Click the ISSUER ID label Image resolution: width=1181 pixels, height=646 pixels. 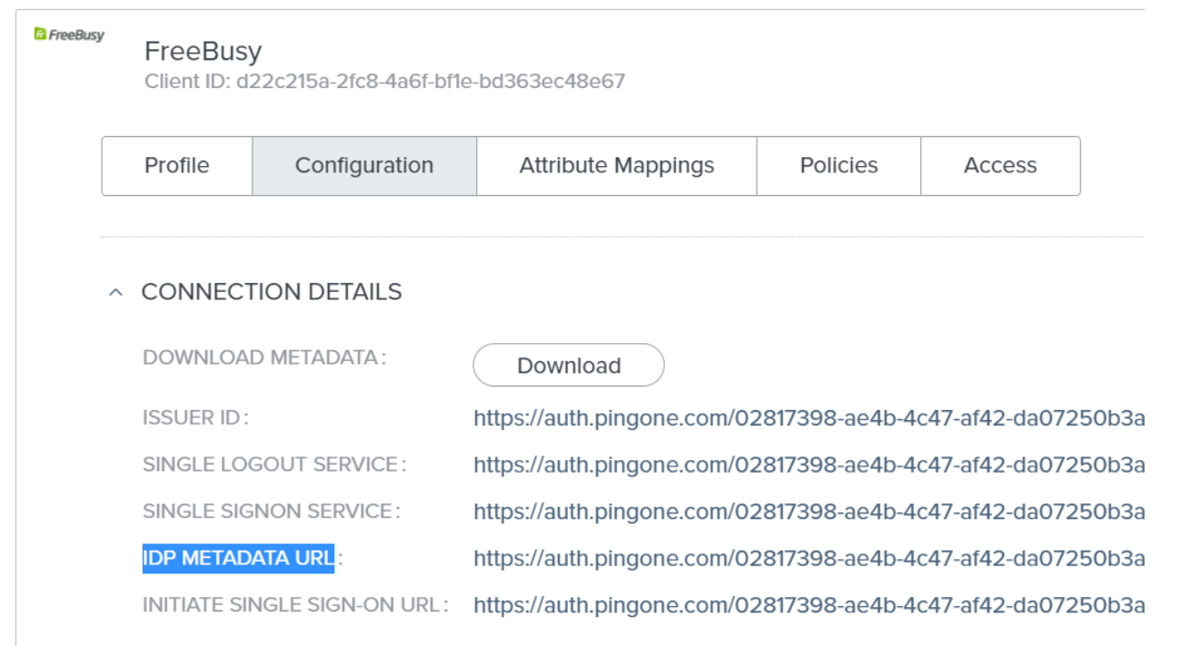click(x=195, y=418)
